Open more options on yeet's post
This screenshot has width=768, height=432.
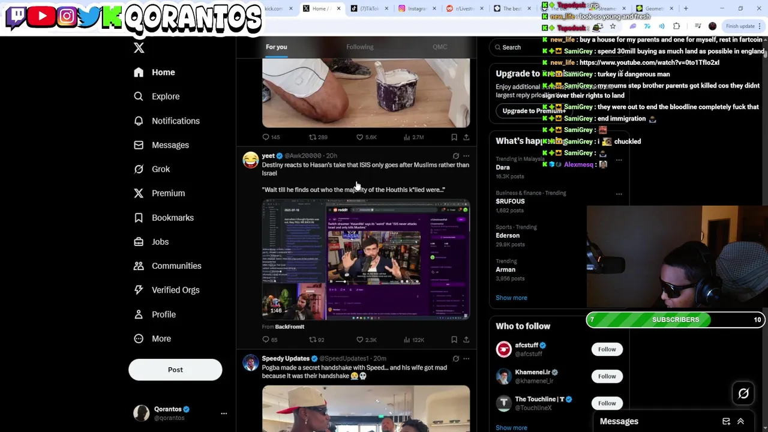[466, 156]
